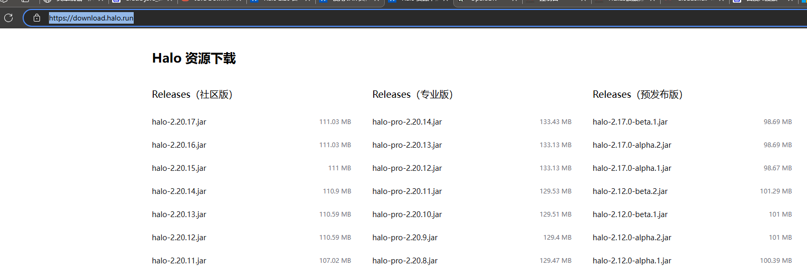Open the halo-2.20.16.jar link
Viewport: 807px width, 266px height.
click(179, 145)
